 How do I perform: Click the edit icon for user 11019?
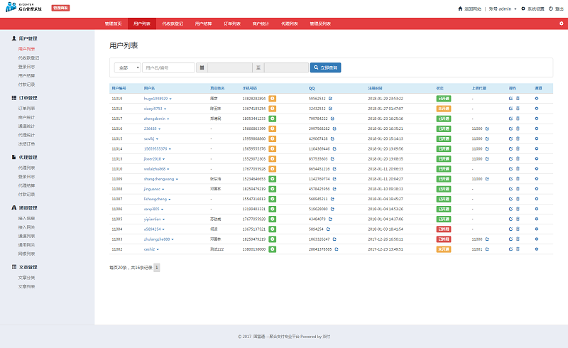pos(510,98)
